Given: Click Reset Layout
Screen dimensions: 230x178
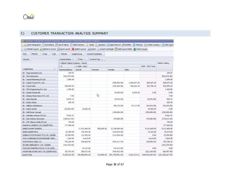Looking at the screenshot, I should [140, 49].
